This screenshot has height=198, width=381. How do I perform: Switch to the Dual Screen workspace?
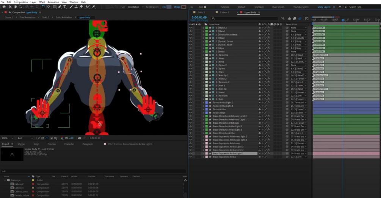(278, 7)
